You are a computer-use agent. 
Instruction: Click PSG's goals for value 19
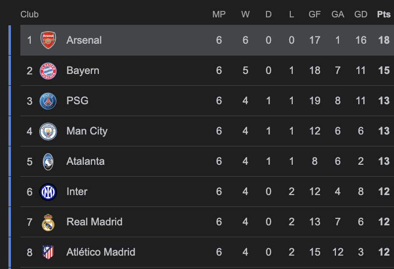pos(315,101)
